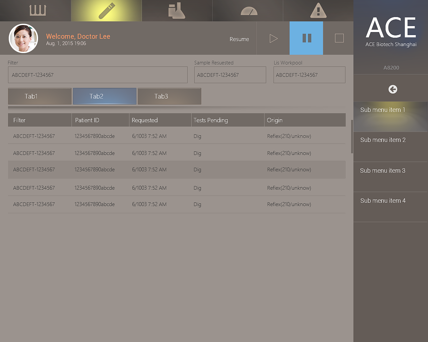Open the warning alert triangle icon
The width and height of the screenshot is (428, 342).
[x=318, y=11]
